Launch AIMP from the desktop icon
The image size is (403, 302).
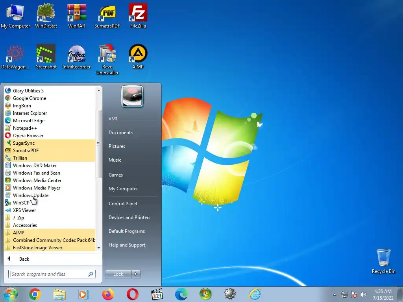click(138, 57)
